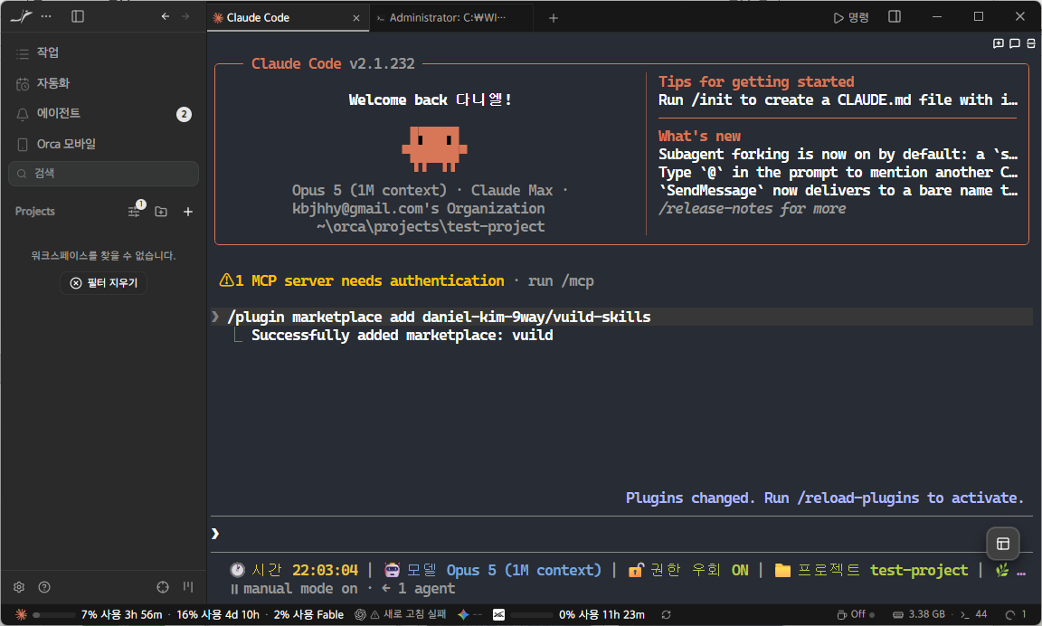Click '1 agent' status text

tap(426, 589)
